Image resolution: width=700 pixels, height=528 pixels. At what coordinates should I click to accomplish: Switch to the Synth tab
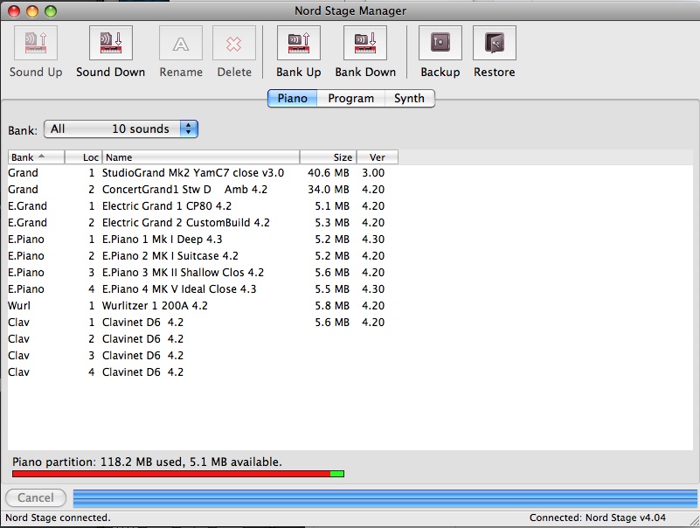point(409,98)
